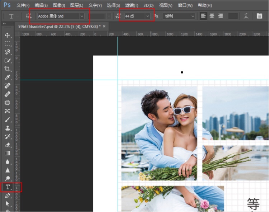Open the 帮助(H) menu
This screenshot has height=212, width=269.
[x=205, y=5]
